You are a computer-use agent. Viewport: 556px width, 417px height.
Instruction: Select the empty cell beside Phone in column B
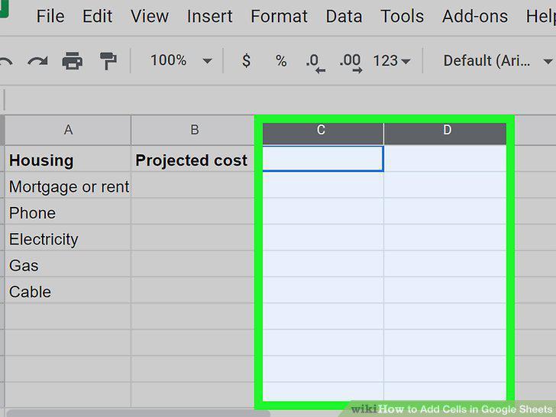pos(193,212)
